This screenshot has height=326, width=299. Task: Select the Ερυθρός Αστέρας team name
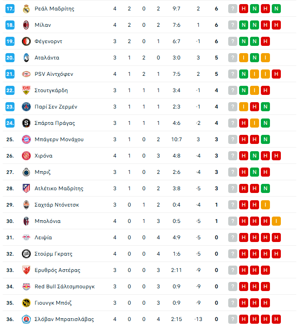pos(57,270)
